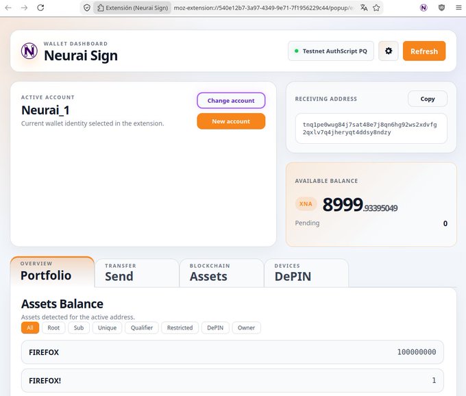Click the receiving address text box
Image resolution: width=466 pixels, height=396 pixels.
[x=371, y=128]
